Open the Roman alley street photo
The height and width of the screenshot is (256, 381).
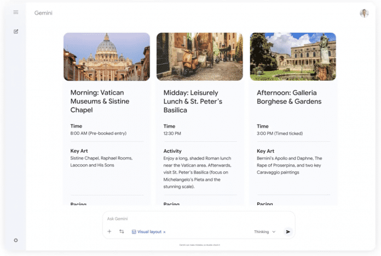(200, 57)
